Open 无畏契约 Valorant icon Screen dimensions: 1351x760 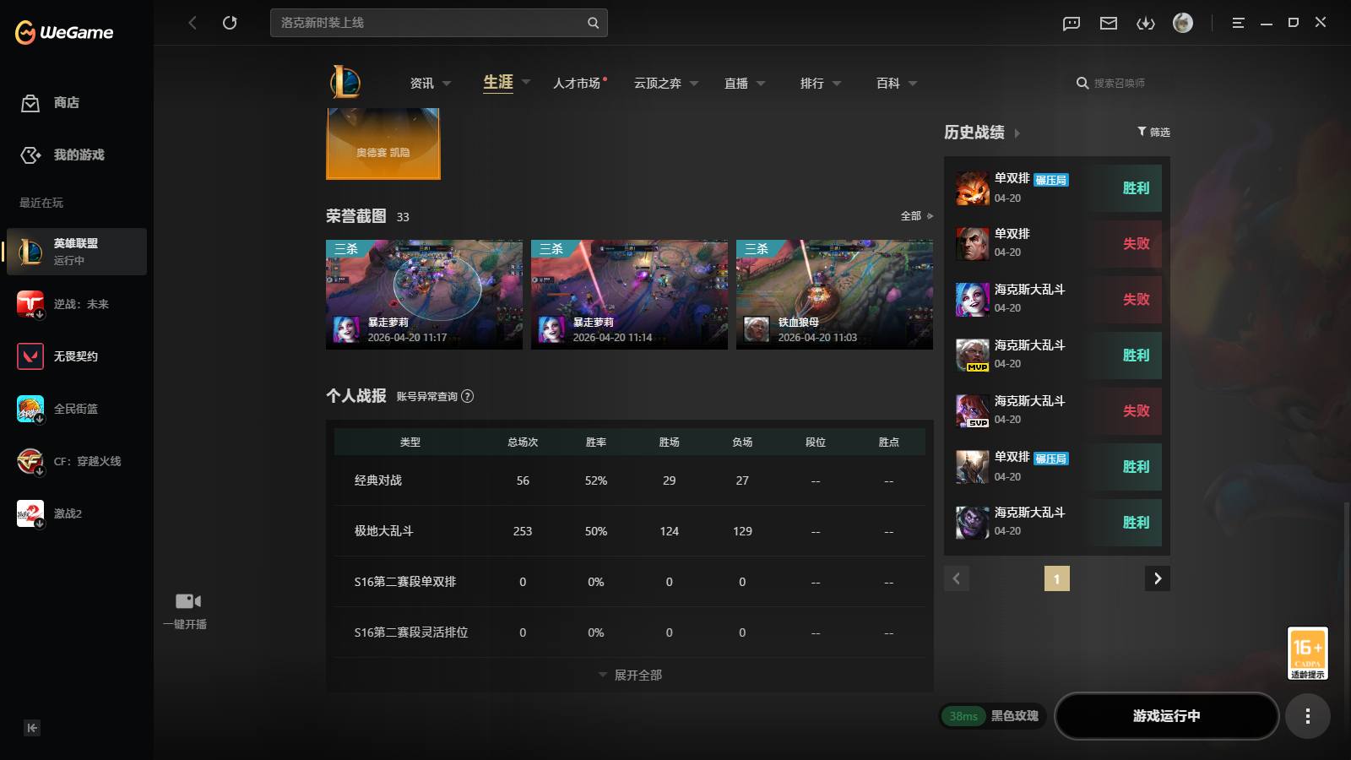click(30, 356)
